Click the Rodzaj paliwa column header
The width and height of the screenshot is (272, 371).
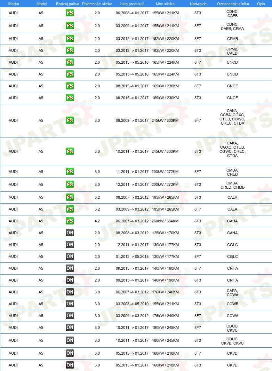tap(67, 4)
